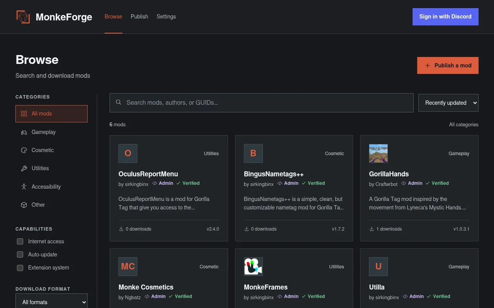Click the Accessibility person icon
494x308 pixels.
pos(24,187)
